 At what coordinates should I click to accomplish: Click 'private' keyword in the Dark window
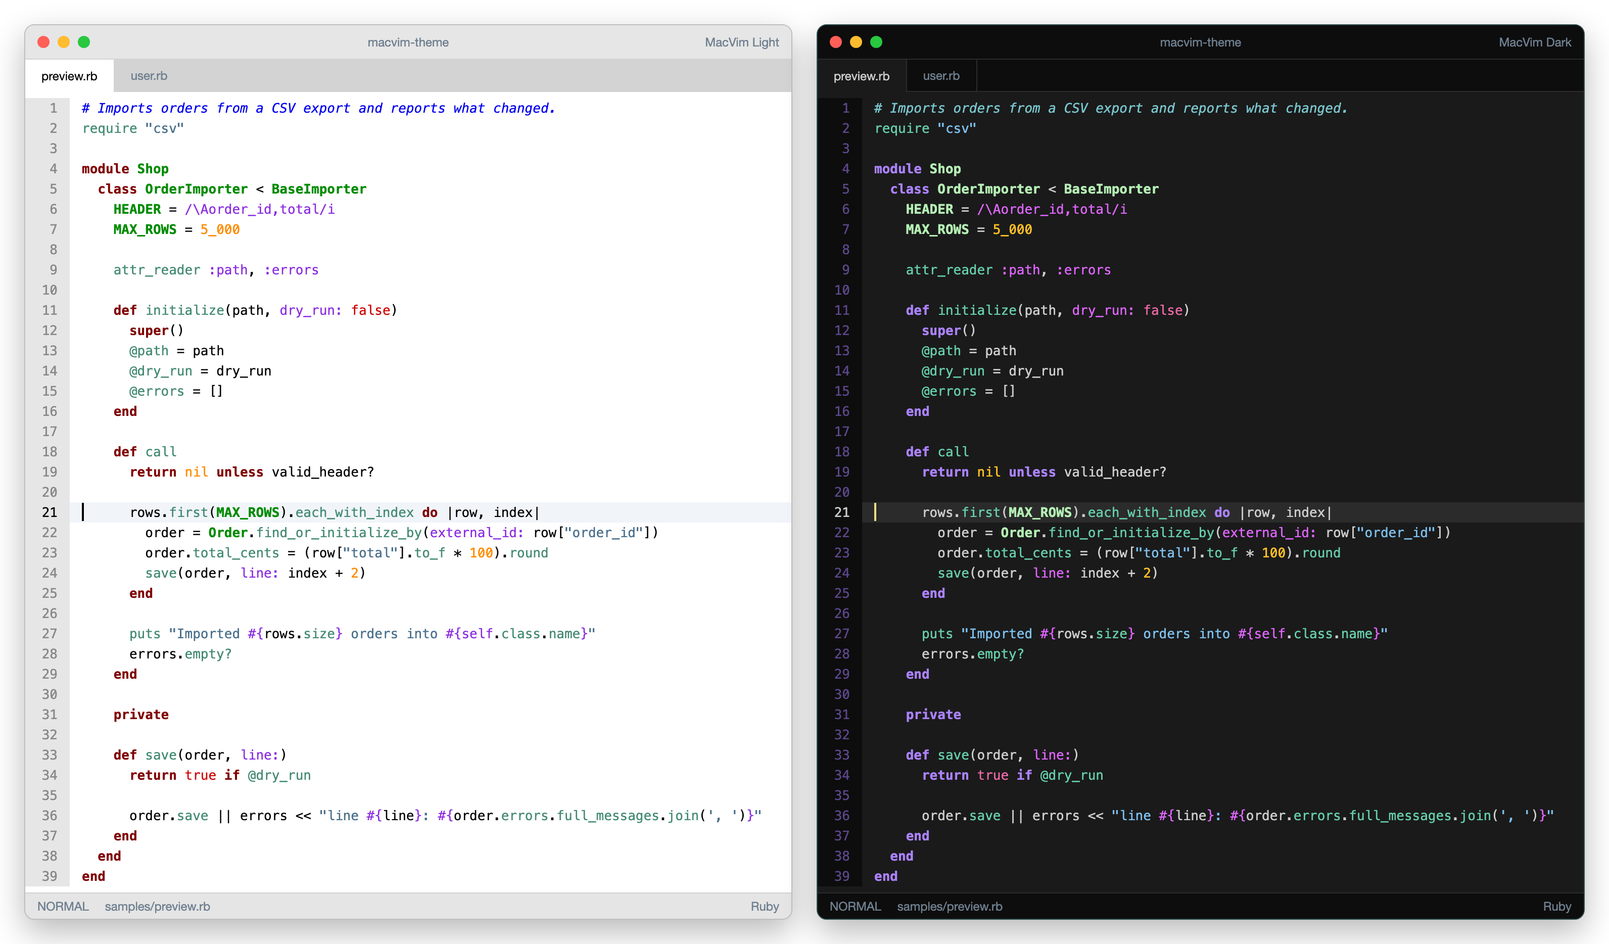(933, 715)
